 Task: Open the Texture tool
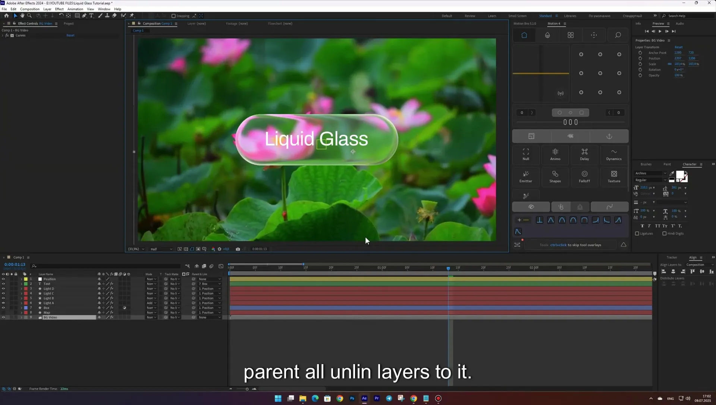tap(614, 176)
